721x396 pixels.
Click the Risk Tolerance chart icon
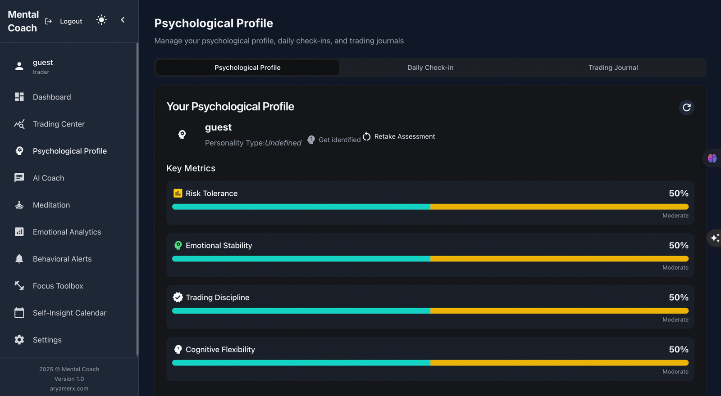point(178,193)
